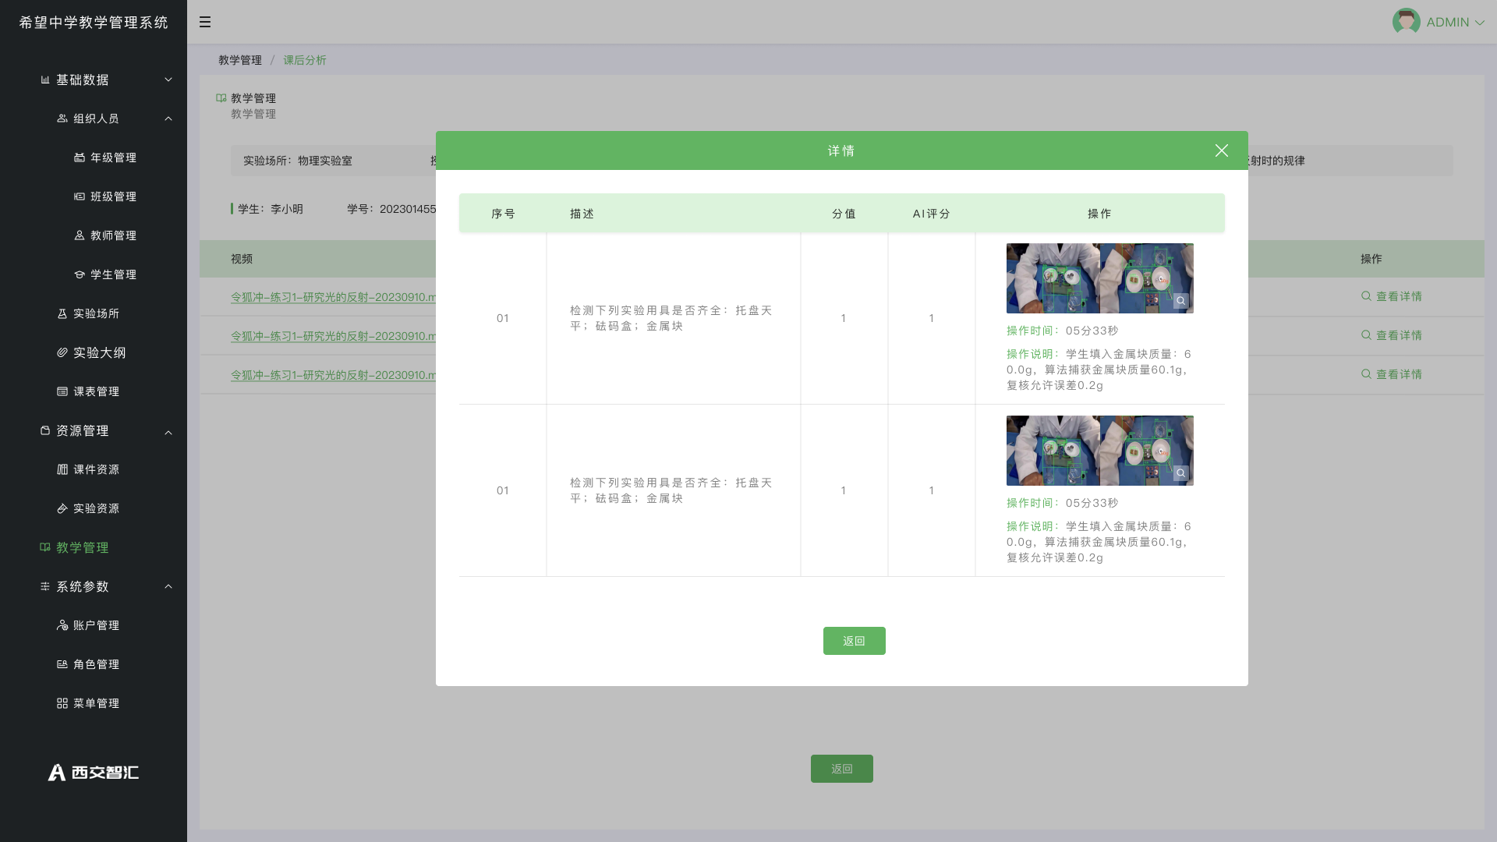The width and height of the screenshot is (1497, 842).
Task: Click the 实验场所 flask icon
Action: (x=62, y=313)
